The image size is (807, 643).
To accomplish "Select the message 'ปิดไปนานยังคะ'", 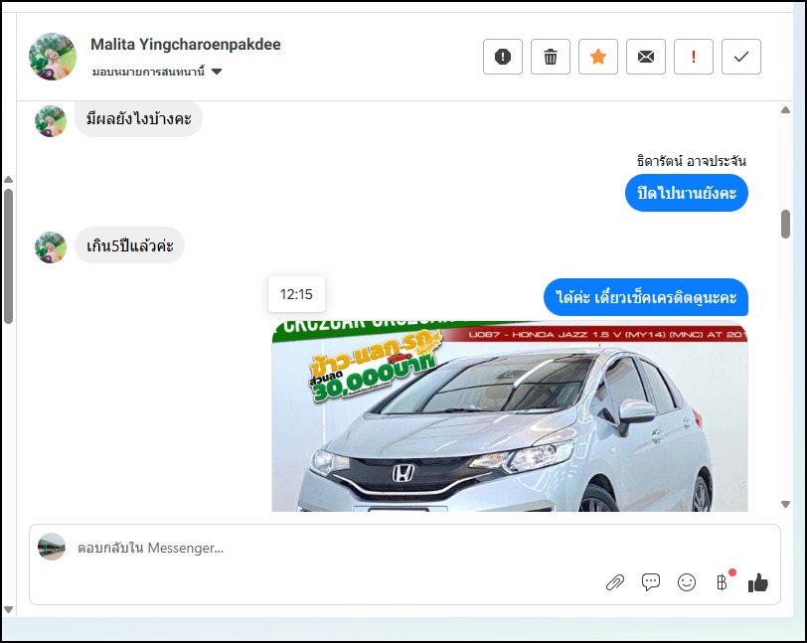I will [687, 193].
